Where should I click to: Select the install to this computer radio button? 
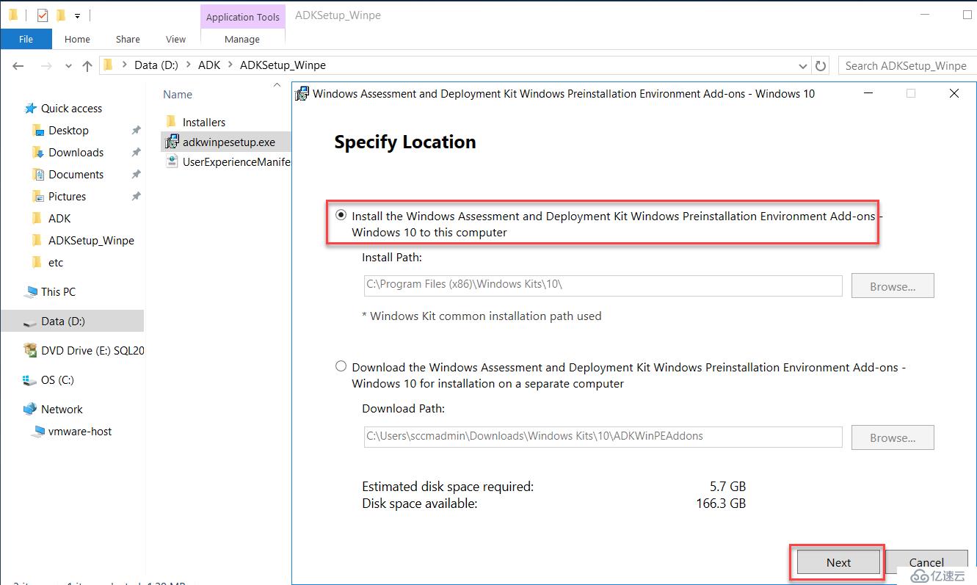(x=341, y=215)
